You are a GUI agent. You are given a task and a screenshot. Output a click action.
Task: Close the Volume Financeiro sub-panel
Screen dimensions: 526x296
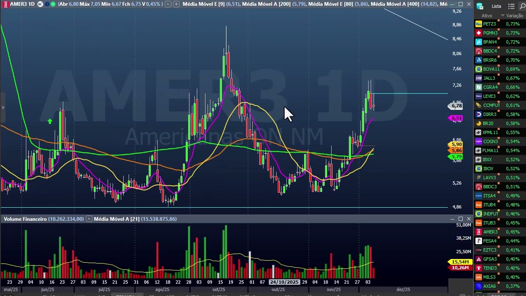[x=469, y=219]
